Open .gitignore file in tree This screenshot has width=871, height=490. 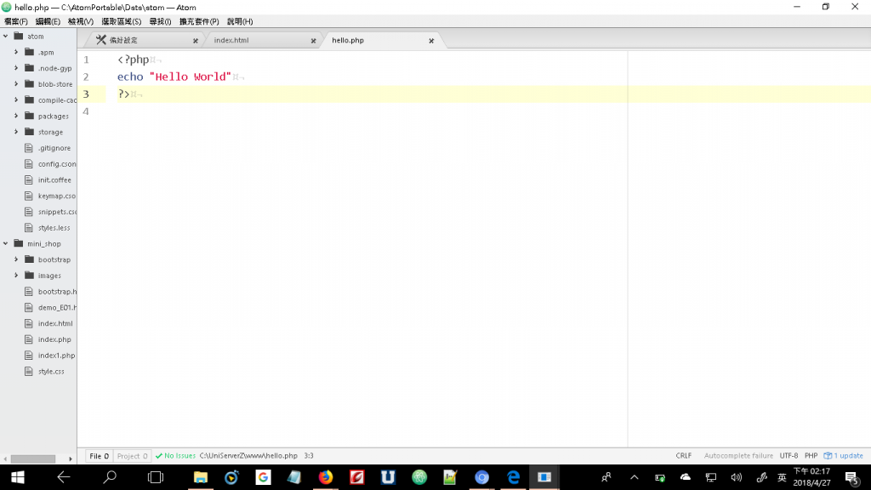coord(54,148)
